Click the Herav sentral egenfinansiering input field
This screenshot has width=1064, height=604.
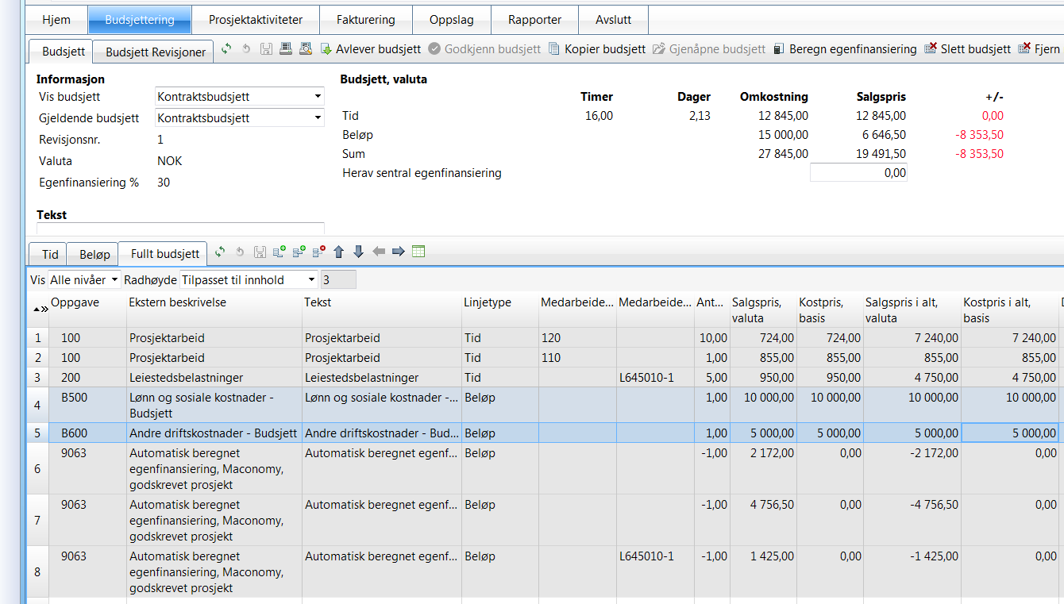click(858, 173)
